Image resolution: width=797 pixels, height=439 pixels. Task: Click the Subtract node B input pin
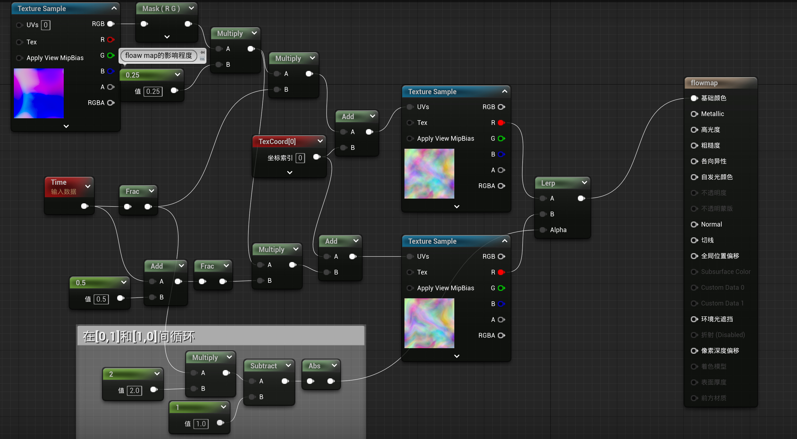pos(252,397)
